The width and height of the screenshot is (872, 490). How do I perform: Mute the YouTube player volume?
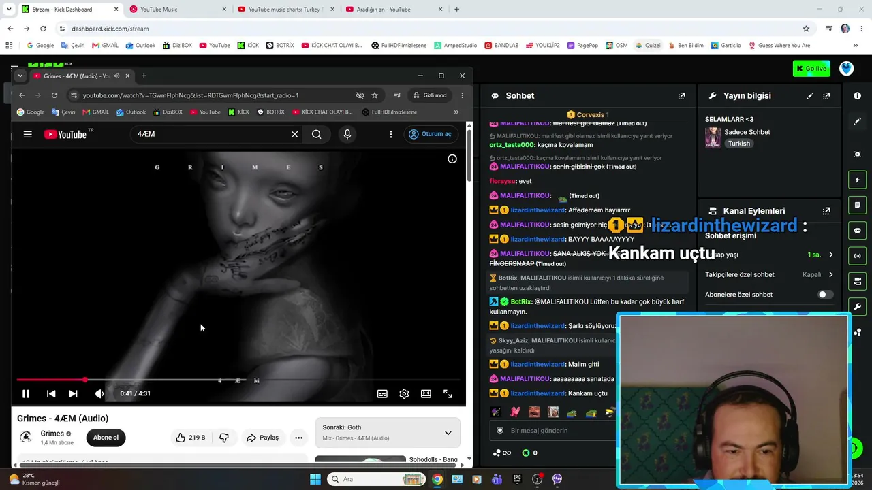(x=99, y=393)
